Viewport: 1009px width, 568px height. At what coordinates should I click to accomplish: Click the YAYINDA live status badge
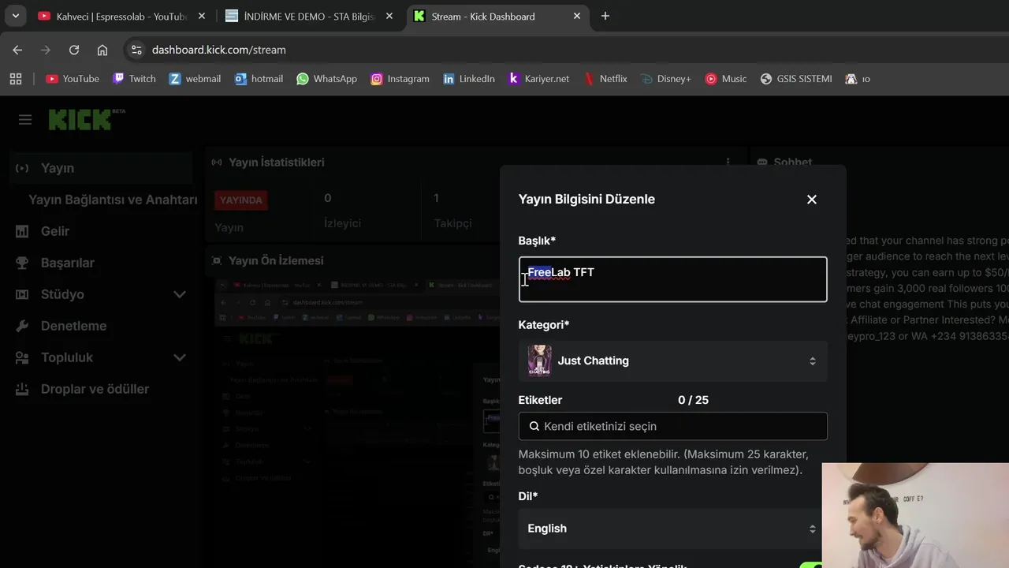pyautogui.click(x=240, y=200)
